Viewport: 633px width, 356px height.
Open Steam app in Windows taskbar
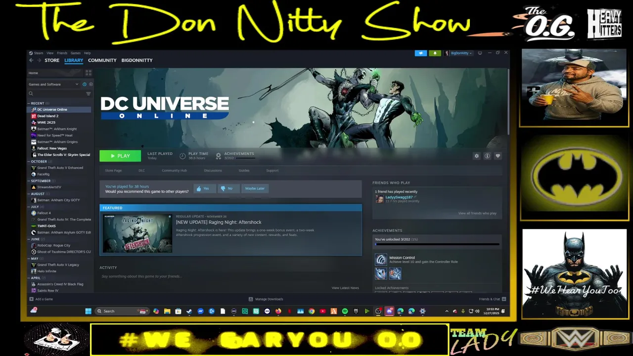[189, 311]
